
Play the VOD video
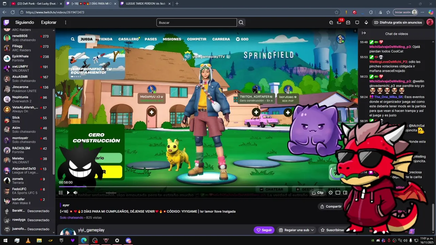[x=68, y=193]
